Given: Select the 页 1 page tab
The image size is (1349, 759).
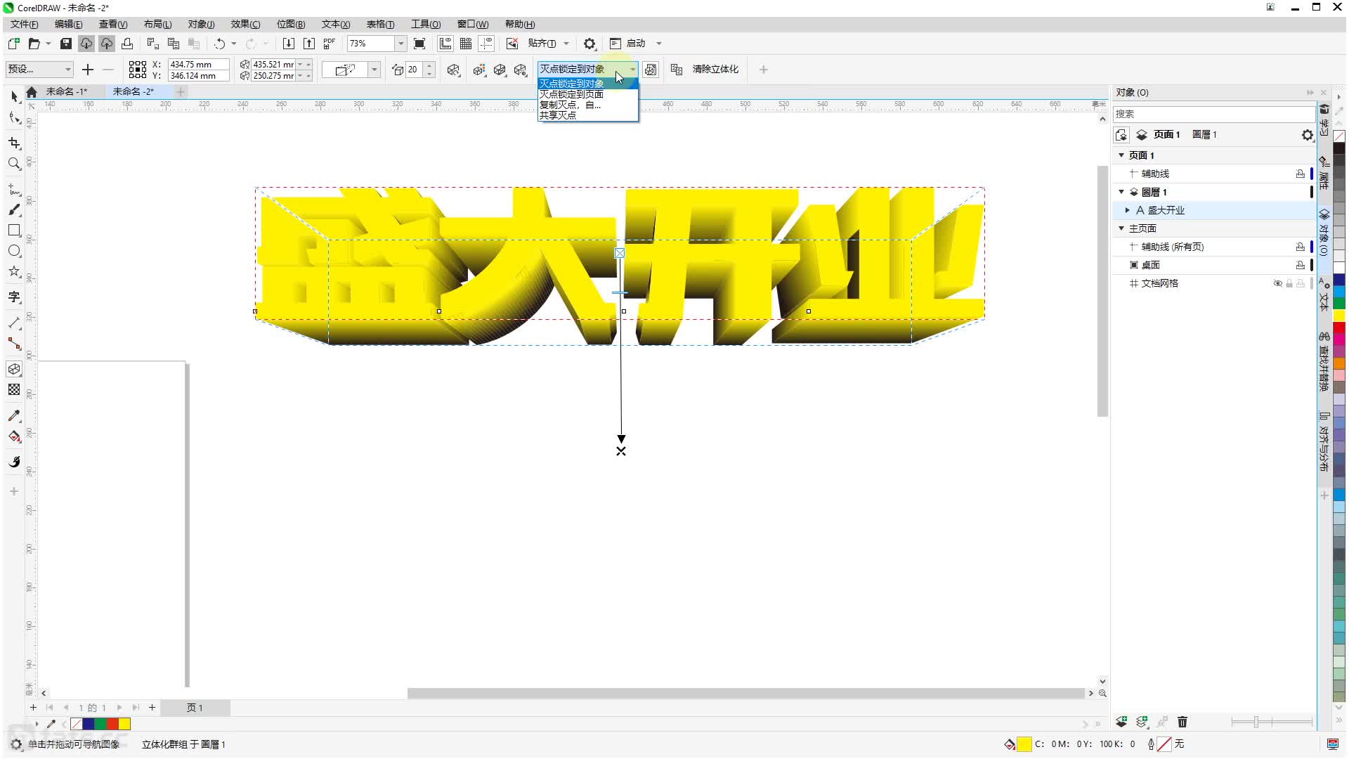Looking at the screenshot, I should click(x=195, y=708).
